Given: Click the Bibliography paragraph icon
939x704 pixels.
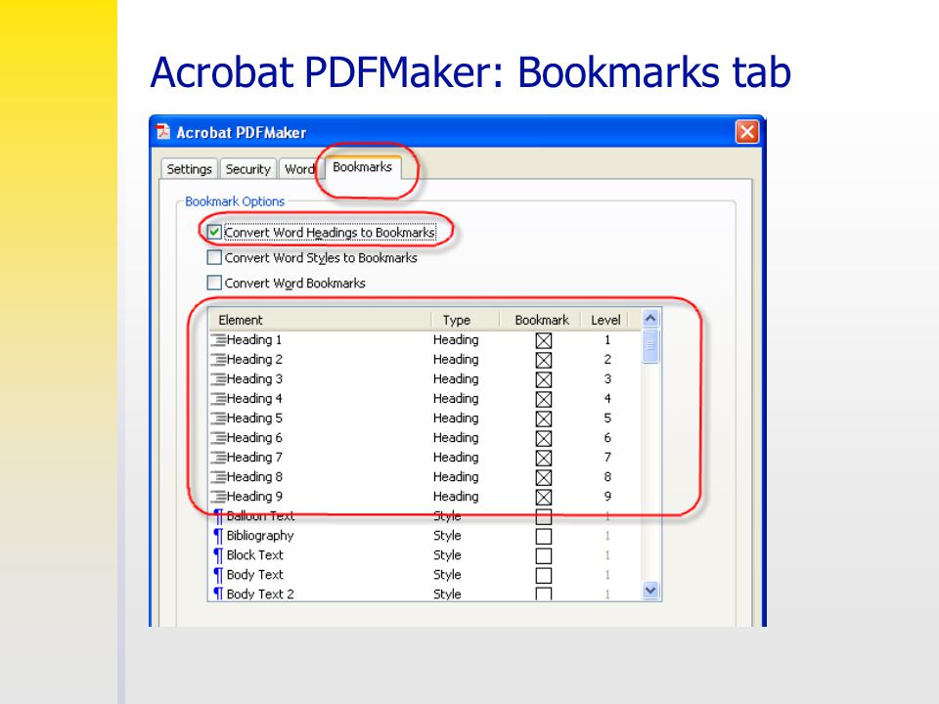Looking at the screenshot, I should [218, 536].
